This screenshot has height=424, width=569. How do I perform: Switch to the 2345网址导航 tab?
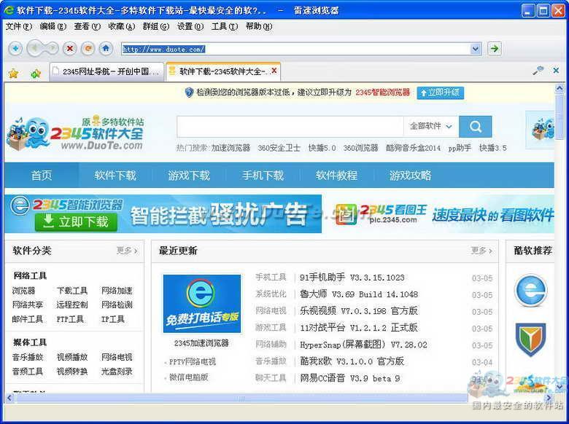pos(107,71)
